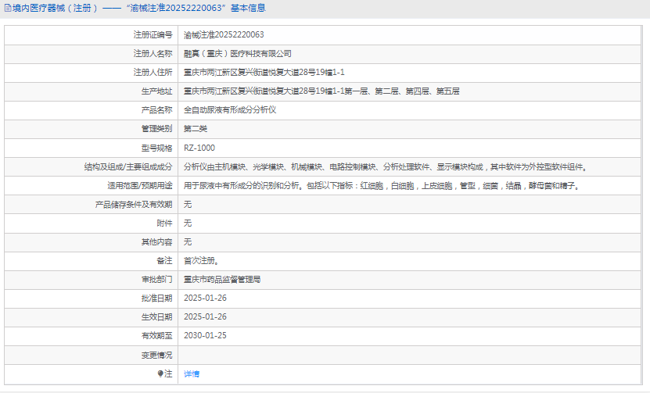This screenshot has width=650, height=393.
Task: Click the lightbulb icon next to 注
Action: coord(160,373)
